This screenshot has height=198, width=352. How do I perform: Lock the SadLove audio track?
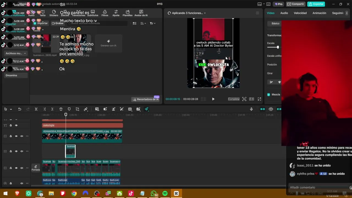[x=11, y=183]
